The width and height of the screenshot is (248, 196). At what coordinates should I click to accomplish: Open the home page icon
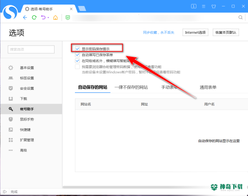56,17
